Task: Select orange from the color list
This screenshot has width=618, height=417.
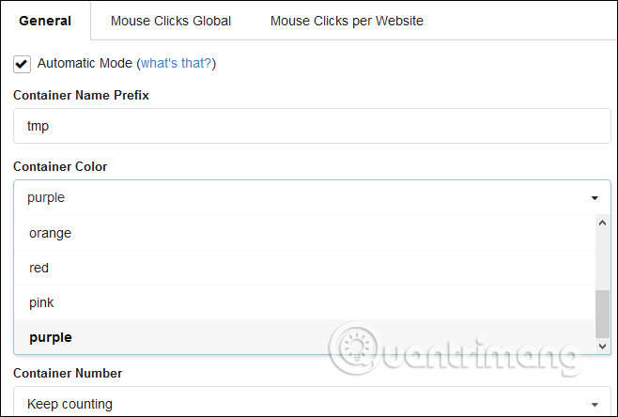Action: [51, 233]
